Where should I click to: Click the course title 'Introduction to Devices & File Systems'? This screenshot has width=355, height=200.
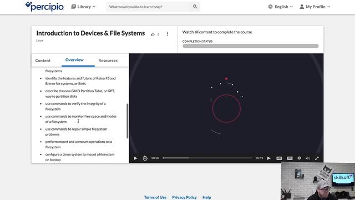click(90, 33)
